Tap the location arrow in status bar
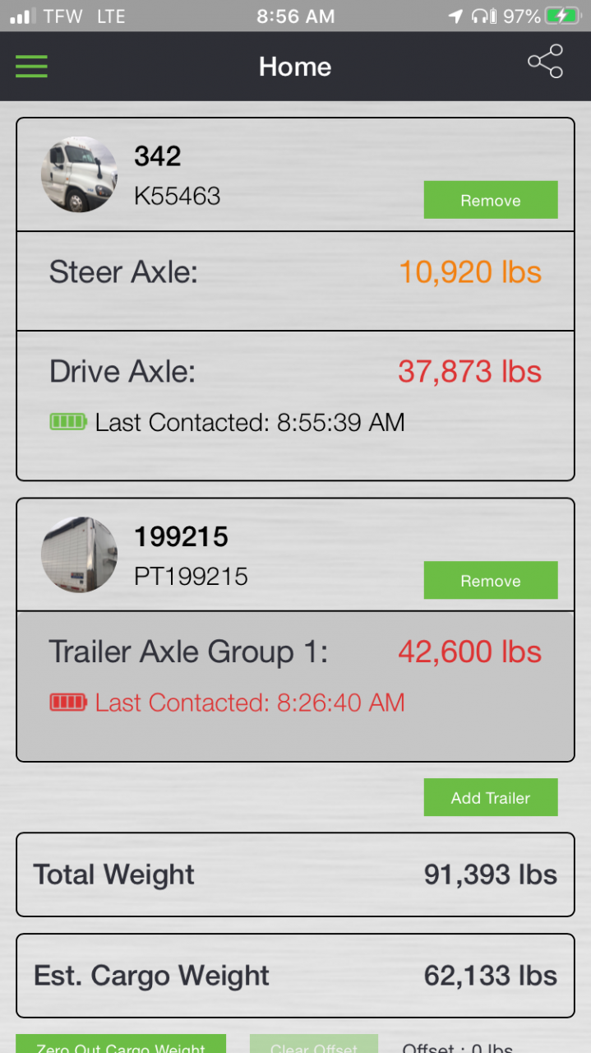Image resolution: width=591 pixels, height=1053 pixels. point(455,16)
